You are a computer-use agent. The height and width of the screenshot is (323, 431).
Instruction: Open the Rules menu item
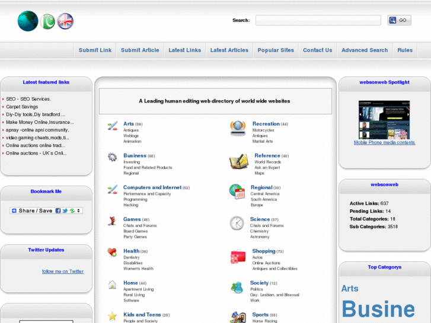[x=405, y=50]
